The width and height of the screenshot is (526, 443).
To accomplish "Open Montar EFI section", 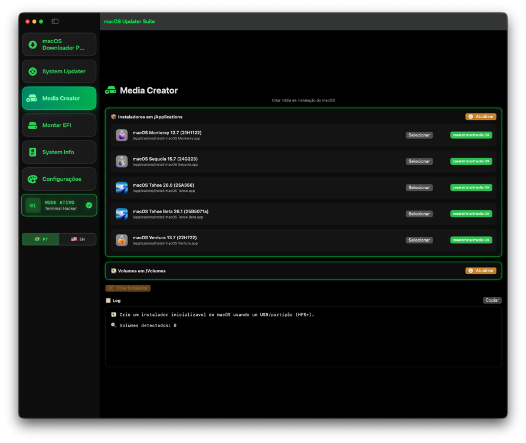I will [x=59, y=125].
